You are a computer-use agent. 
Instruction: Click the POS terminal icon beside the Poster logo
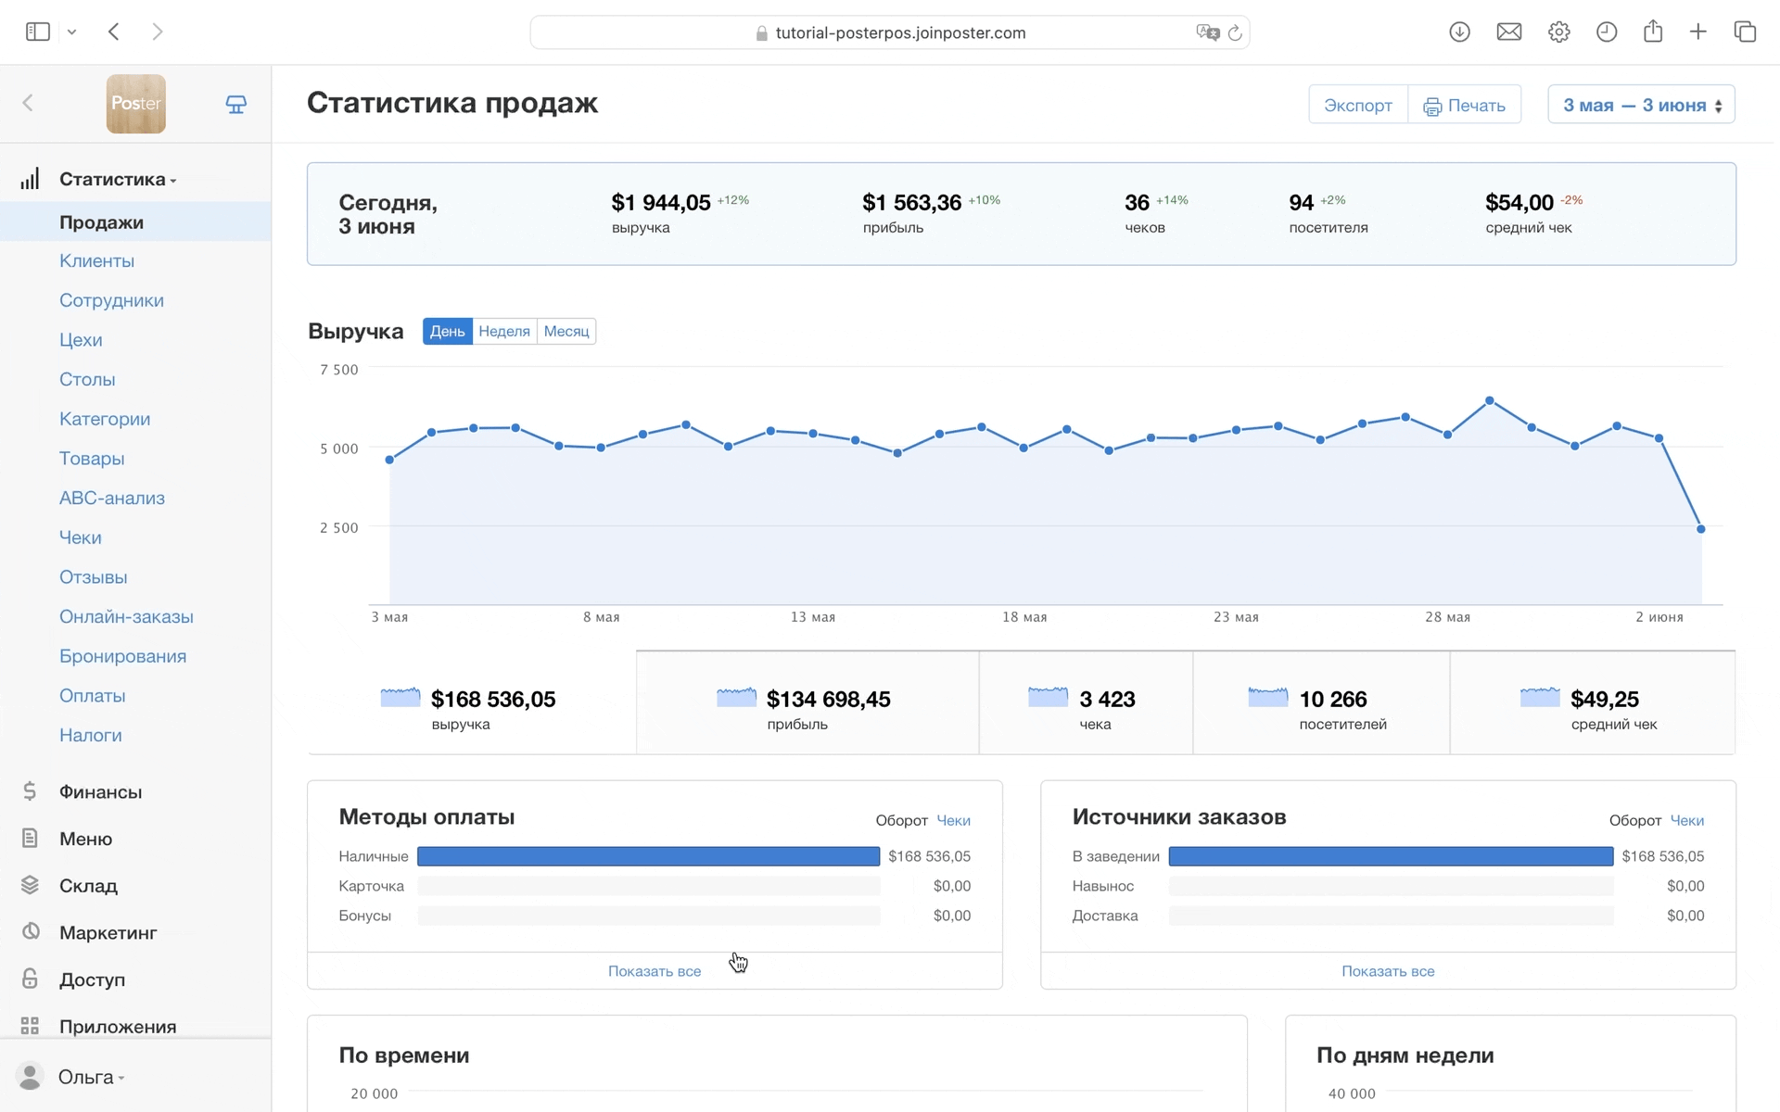point(236,104)
